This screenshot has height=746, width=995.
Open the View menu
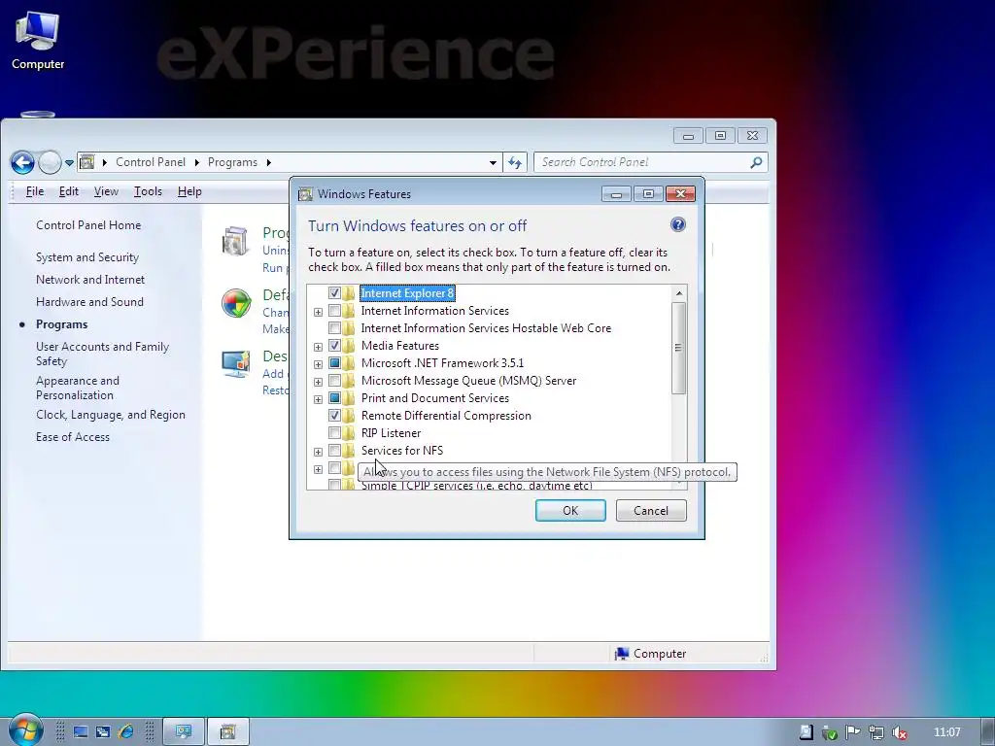[106, 191]
